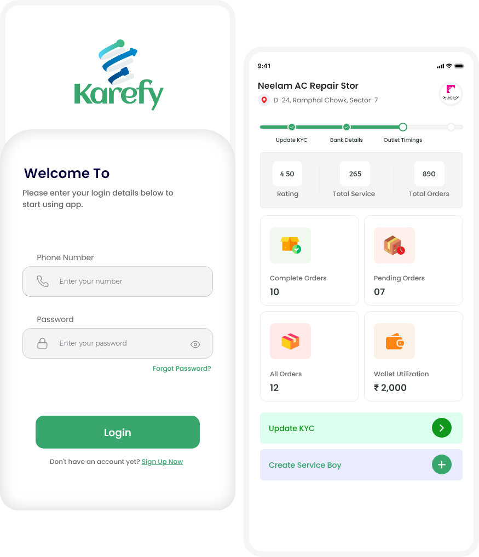Select the Outlet Timings step marker

tap(403, 127)
